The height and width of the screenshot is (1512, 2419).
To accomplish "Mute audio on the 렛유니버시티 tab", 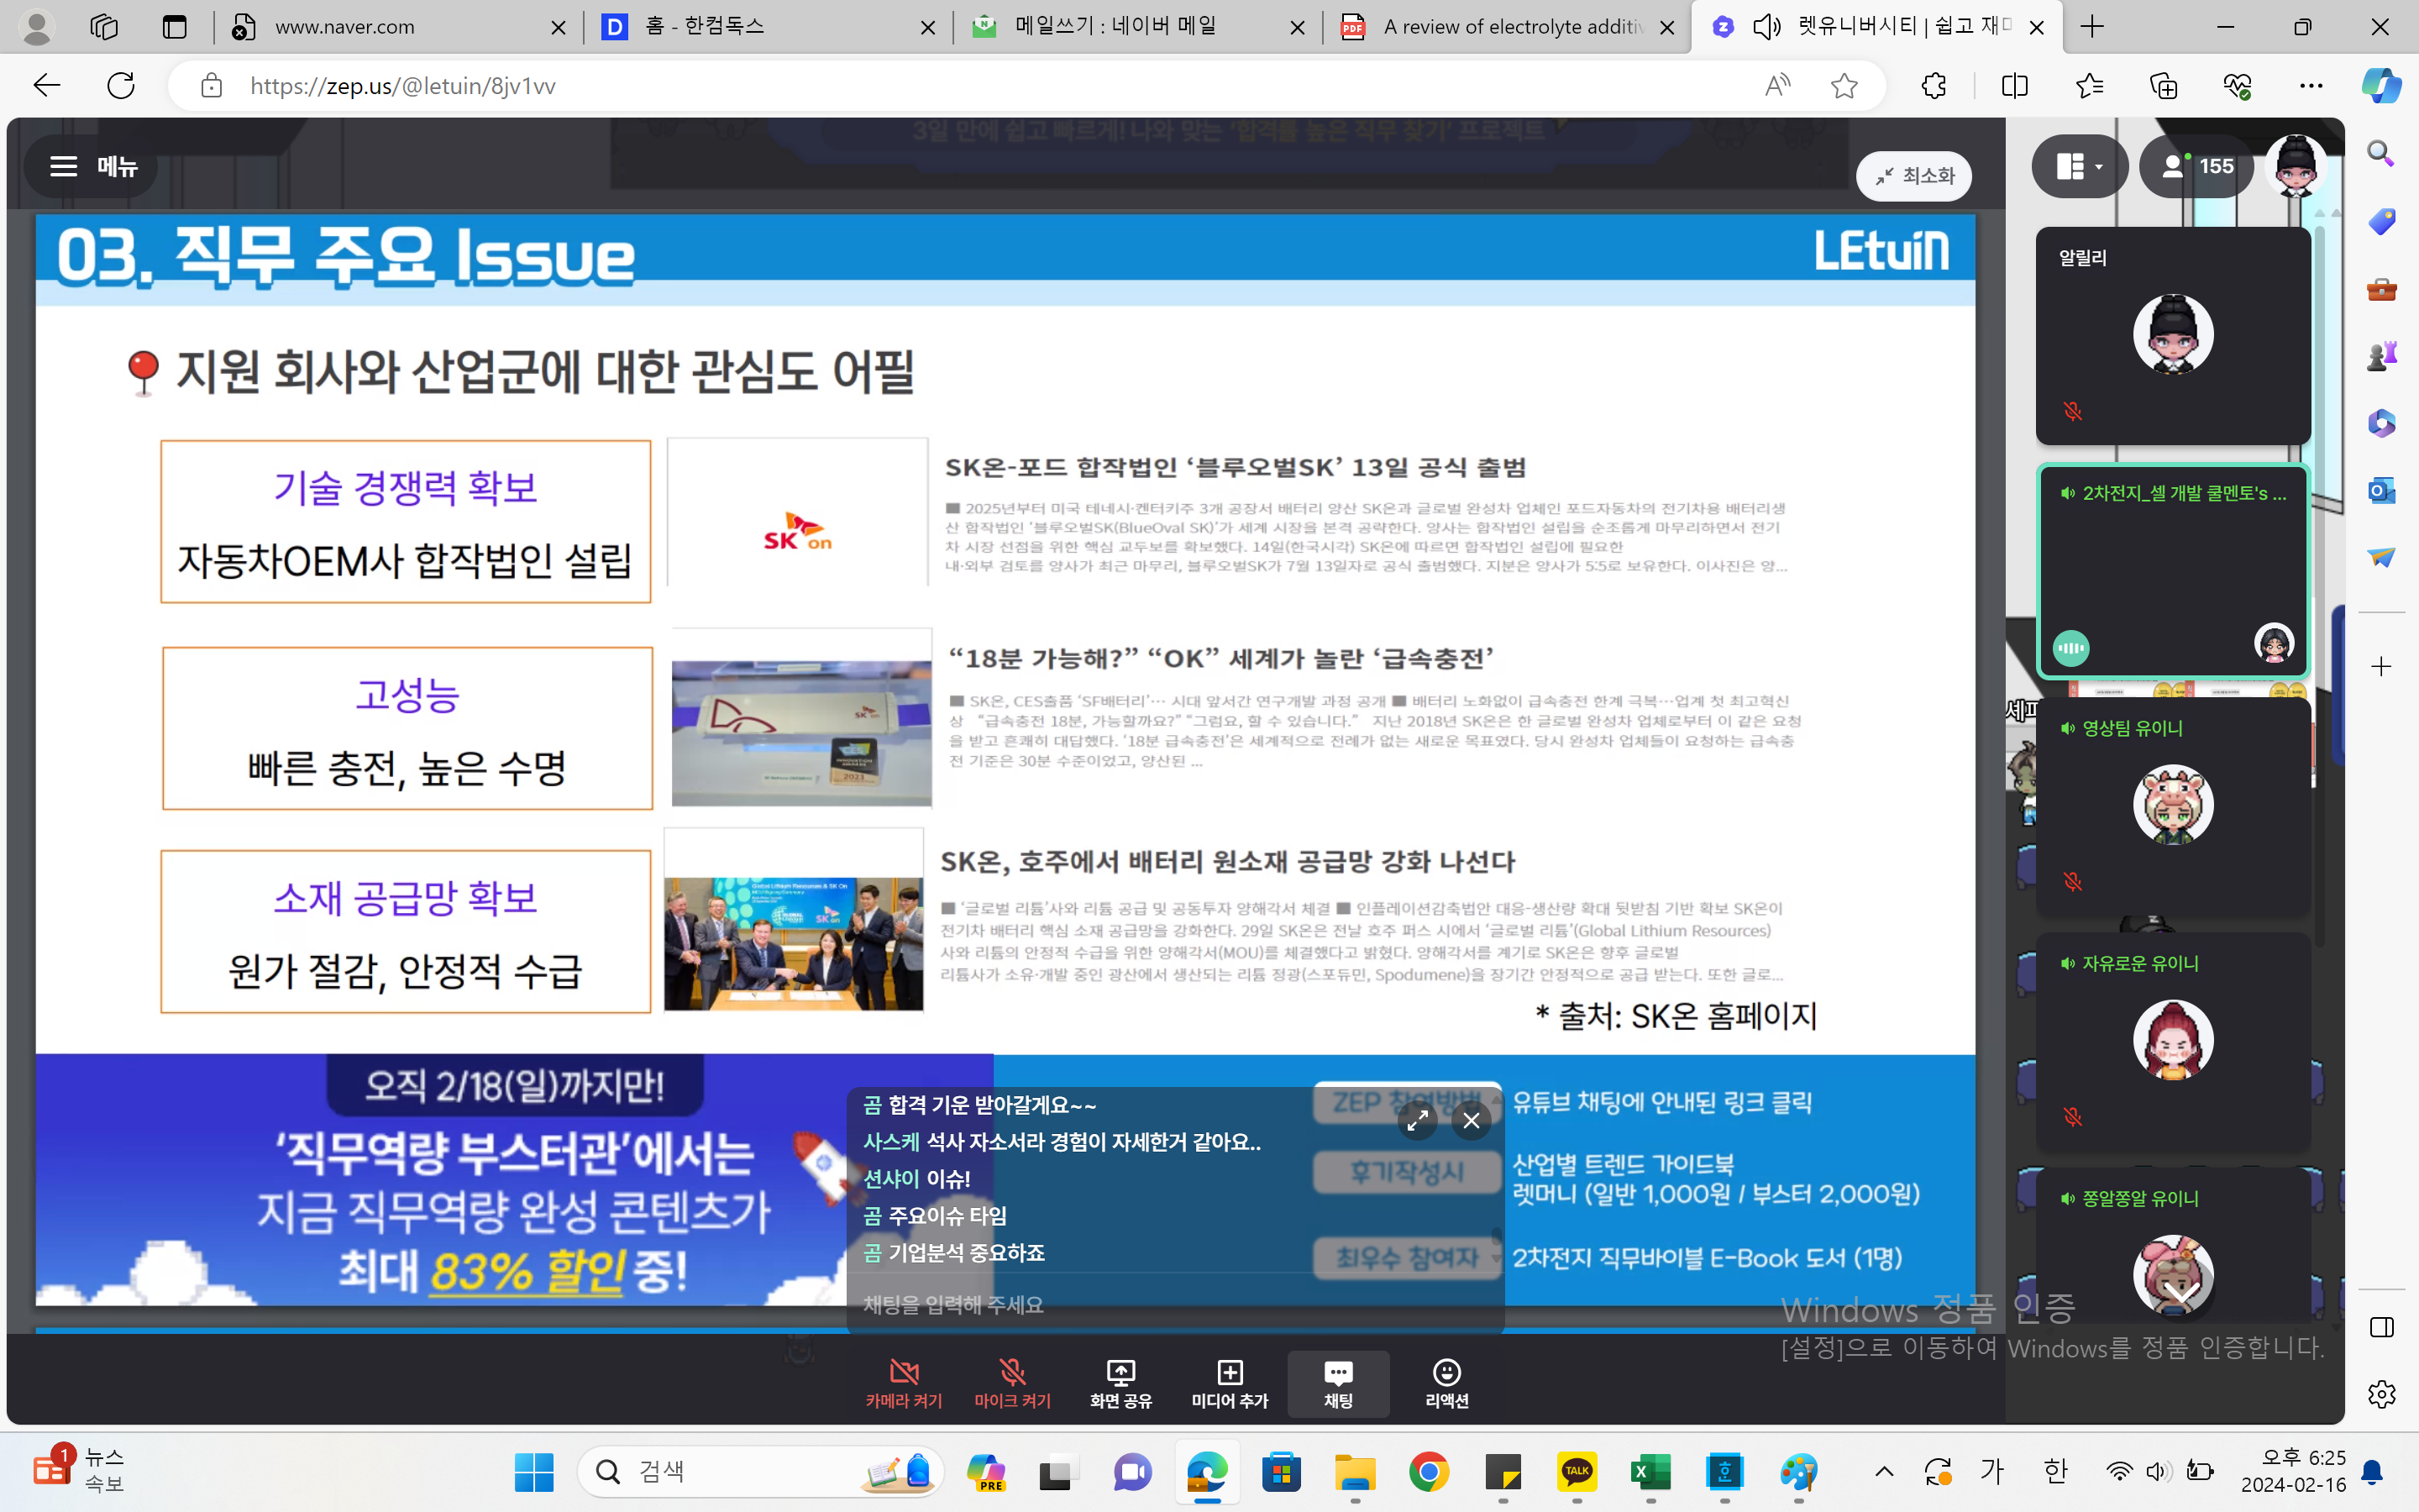I will (x=1767, y=27).
